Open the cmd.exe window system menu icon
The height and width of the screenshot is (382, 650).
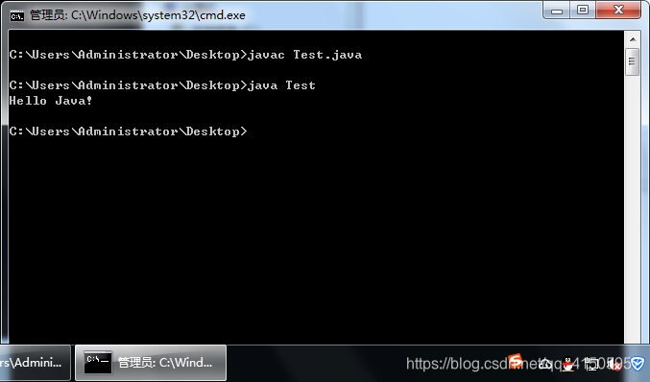17,16
